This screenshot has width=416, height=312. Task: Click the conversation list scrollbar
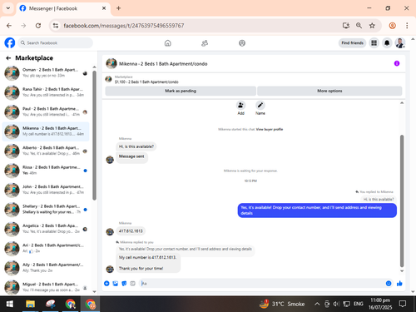94,136
